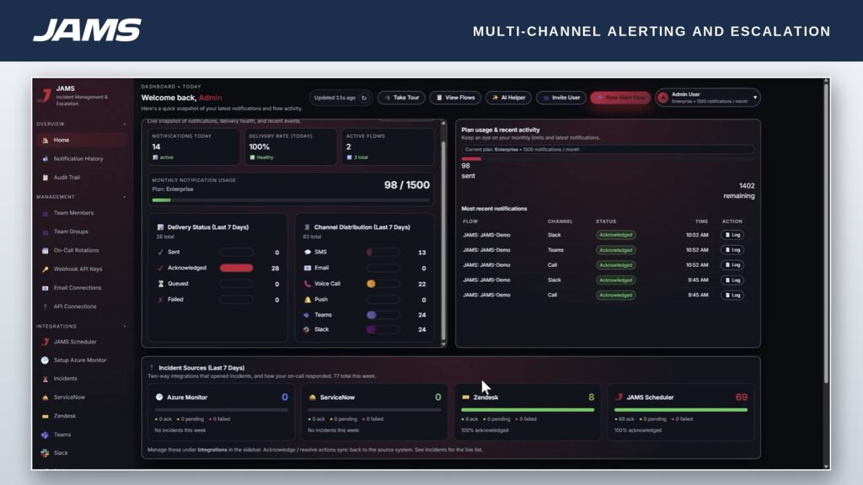Click the Voice Call phone icon
This screenshot has width=863, height=485.
click(308, 285)
